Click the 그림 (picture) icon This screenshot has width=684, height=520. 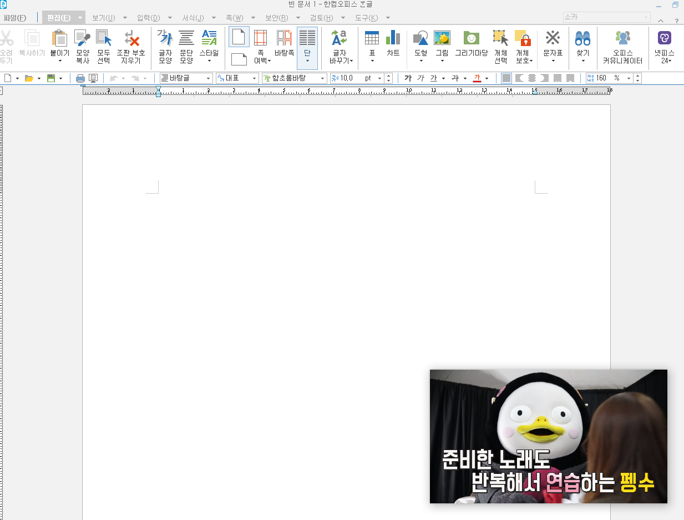point(442,38)
